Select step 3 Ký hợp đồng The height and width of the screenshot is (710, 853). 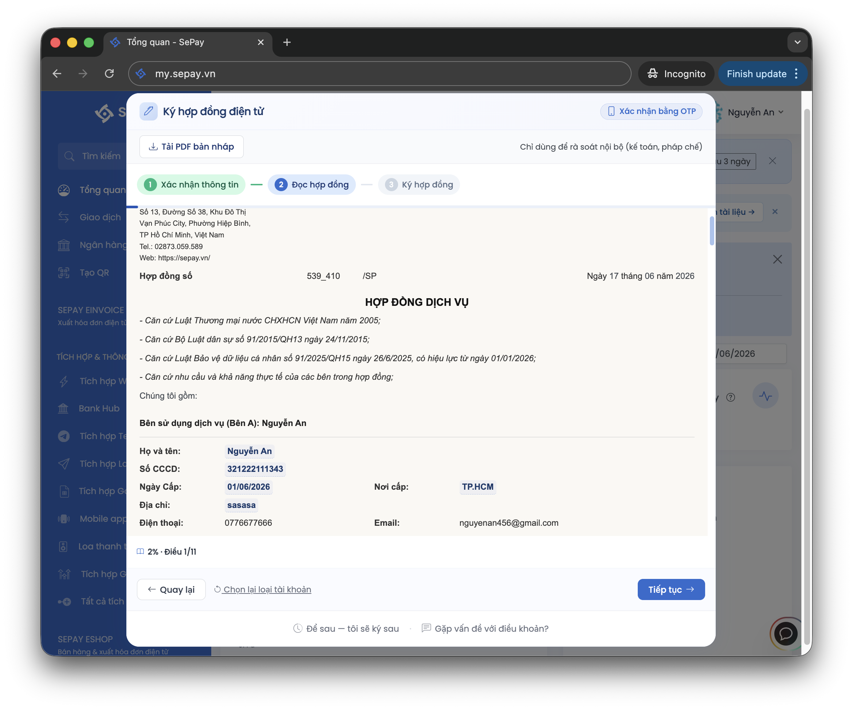[x=419, y=185]
